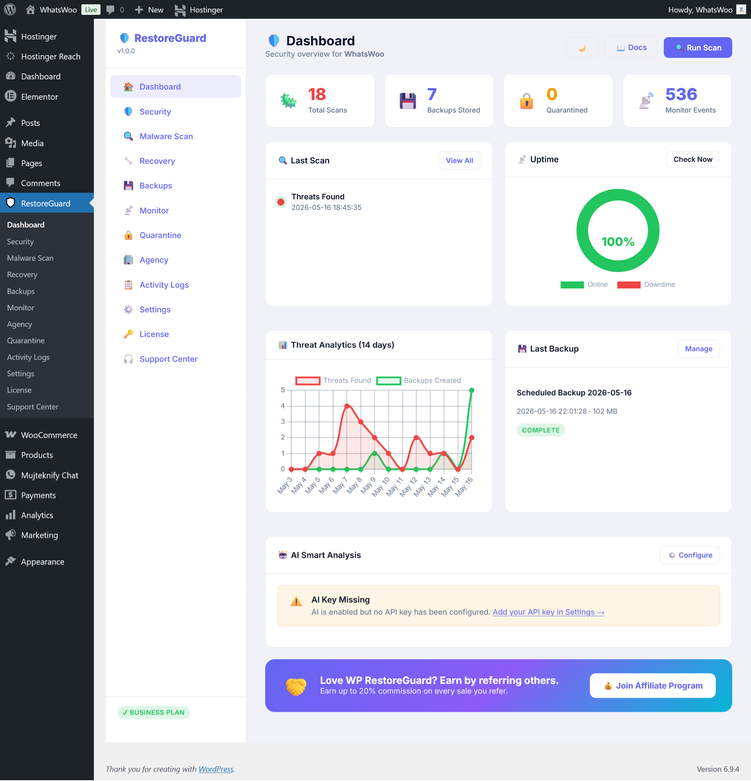Click the Marketing megaphone icon
The image size is (751, 781).
[11, 535]
